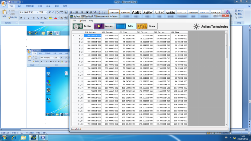This screenshot has width=251, height=141.
Task: Apply the large bold AaBb heading style
Action: [137, 12]
